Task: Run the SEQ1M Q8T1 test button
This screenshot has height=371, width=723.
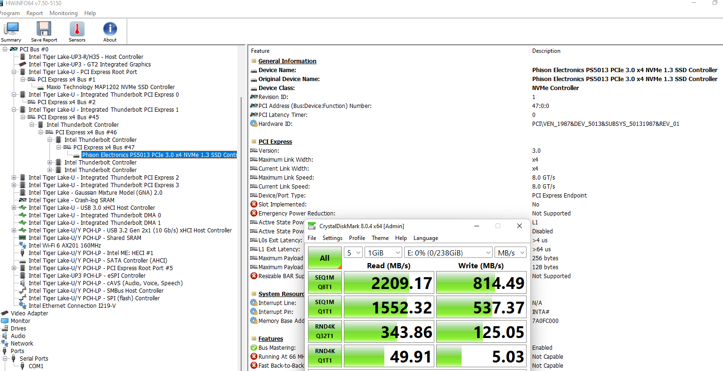Action: (x=325, y=282)
